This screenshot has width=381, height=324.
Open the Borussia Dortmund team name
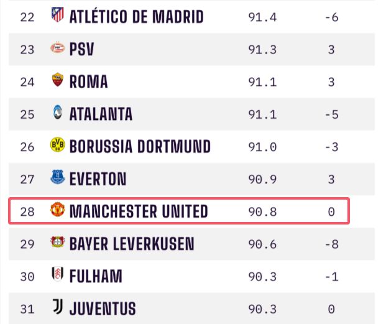140,147
